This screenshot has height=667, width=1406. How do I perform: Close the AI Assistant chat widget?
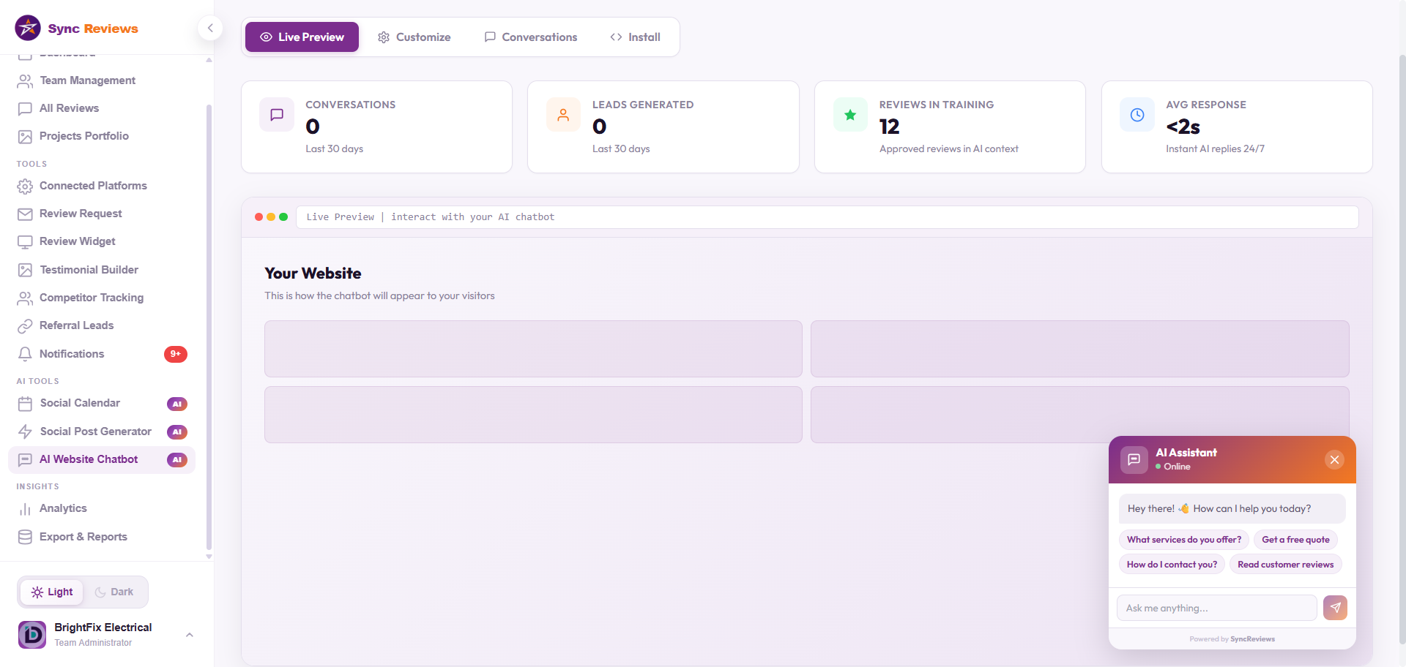[1334, 460]
